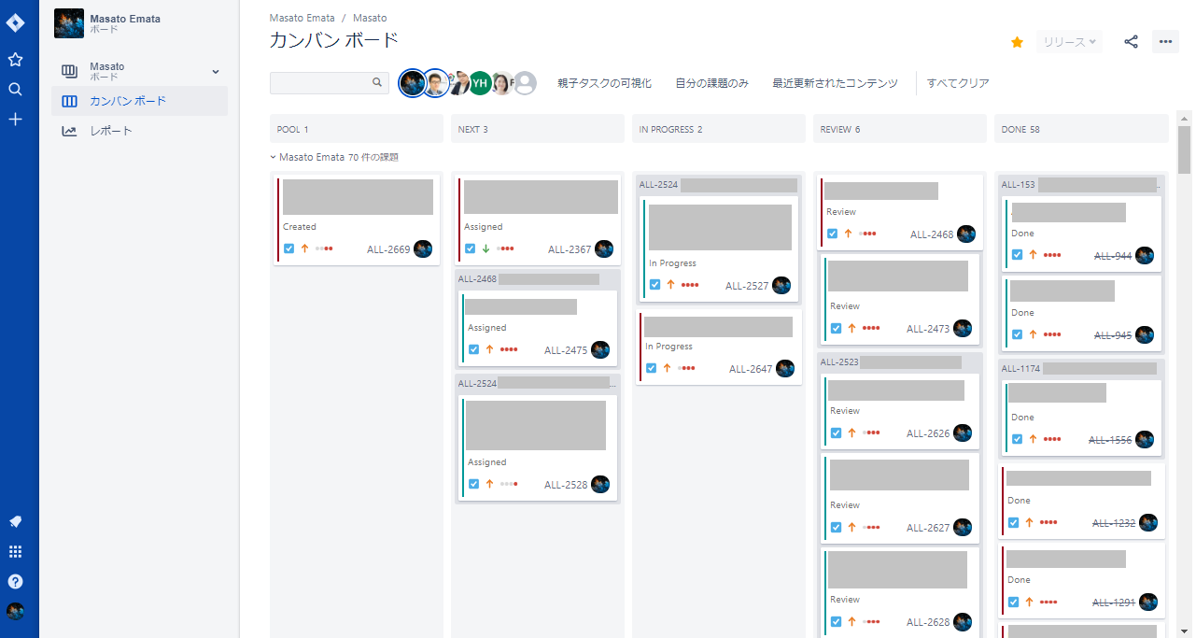
Task: Collapse the Masato board with the sidebar chevron
Action: tap(216, 71)
